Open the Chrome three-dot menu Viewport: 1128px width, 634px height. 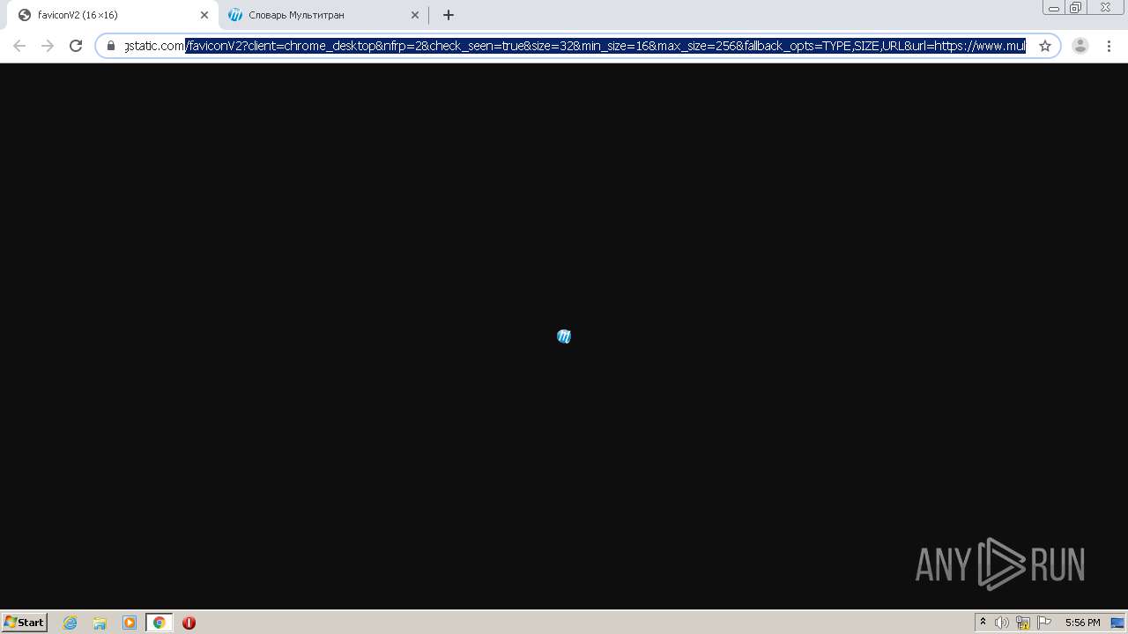coord(1109,46)
